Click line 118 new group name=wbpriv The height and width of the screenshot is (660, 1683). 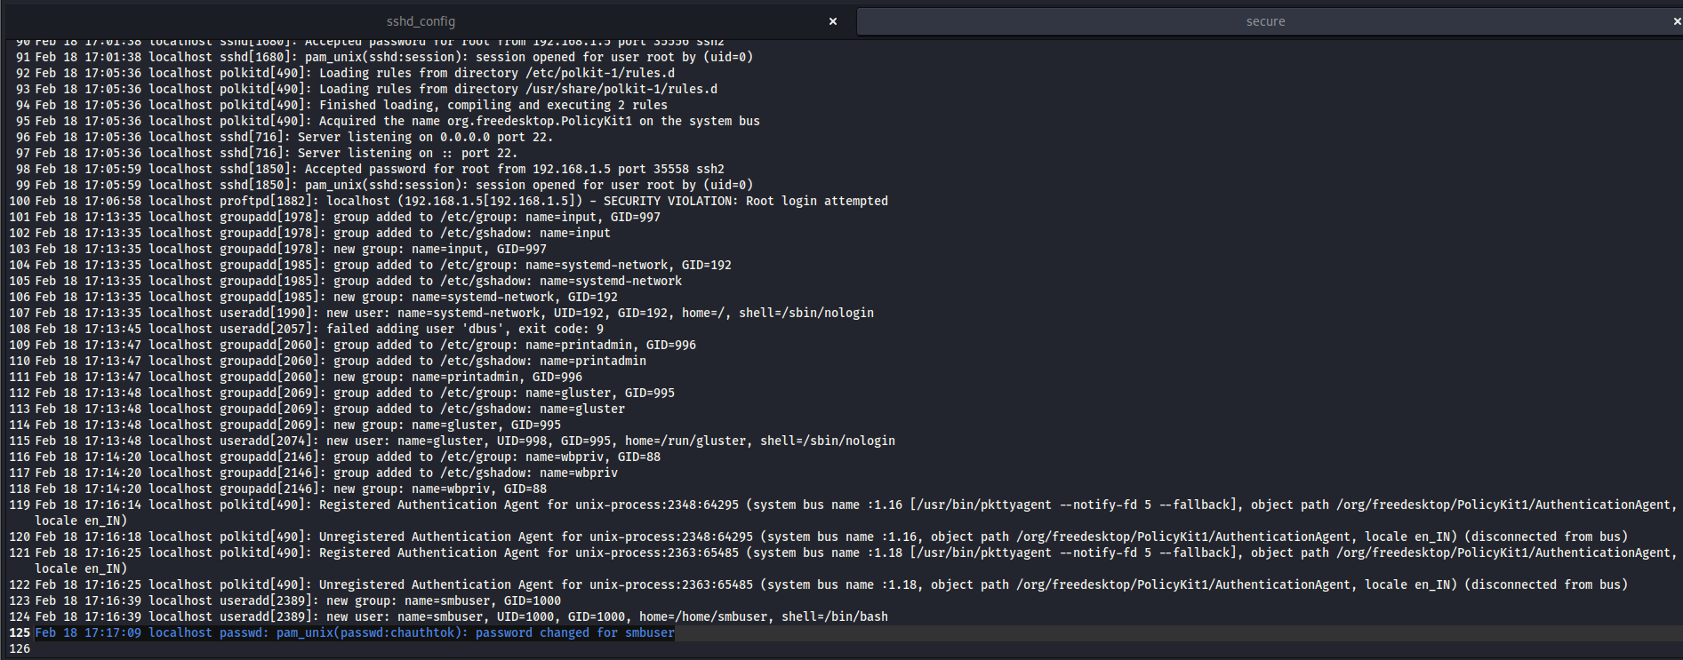pyautogui.click(x=291, y=489)
